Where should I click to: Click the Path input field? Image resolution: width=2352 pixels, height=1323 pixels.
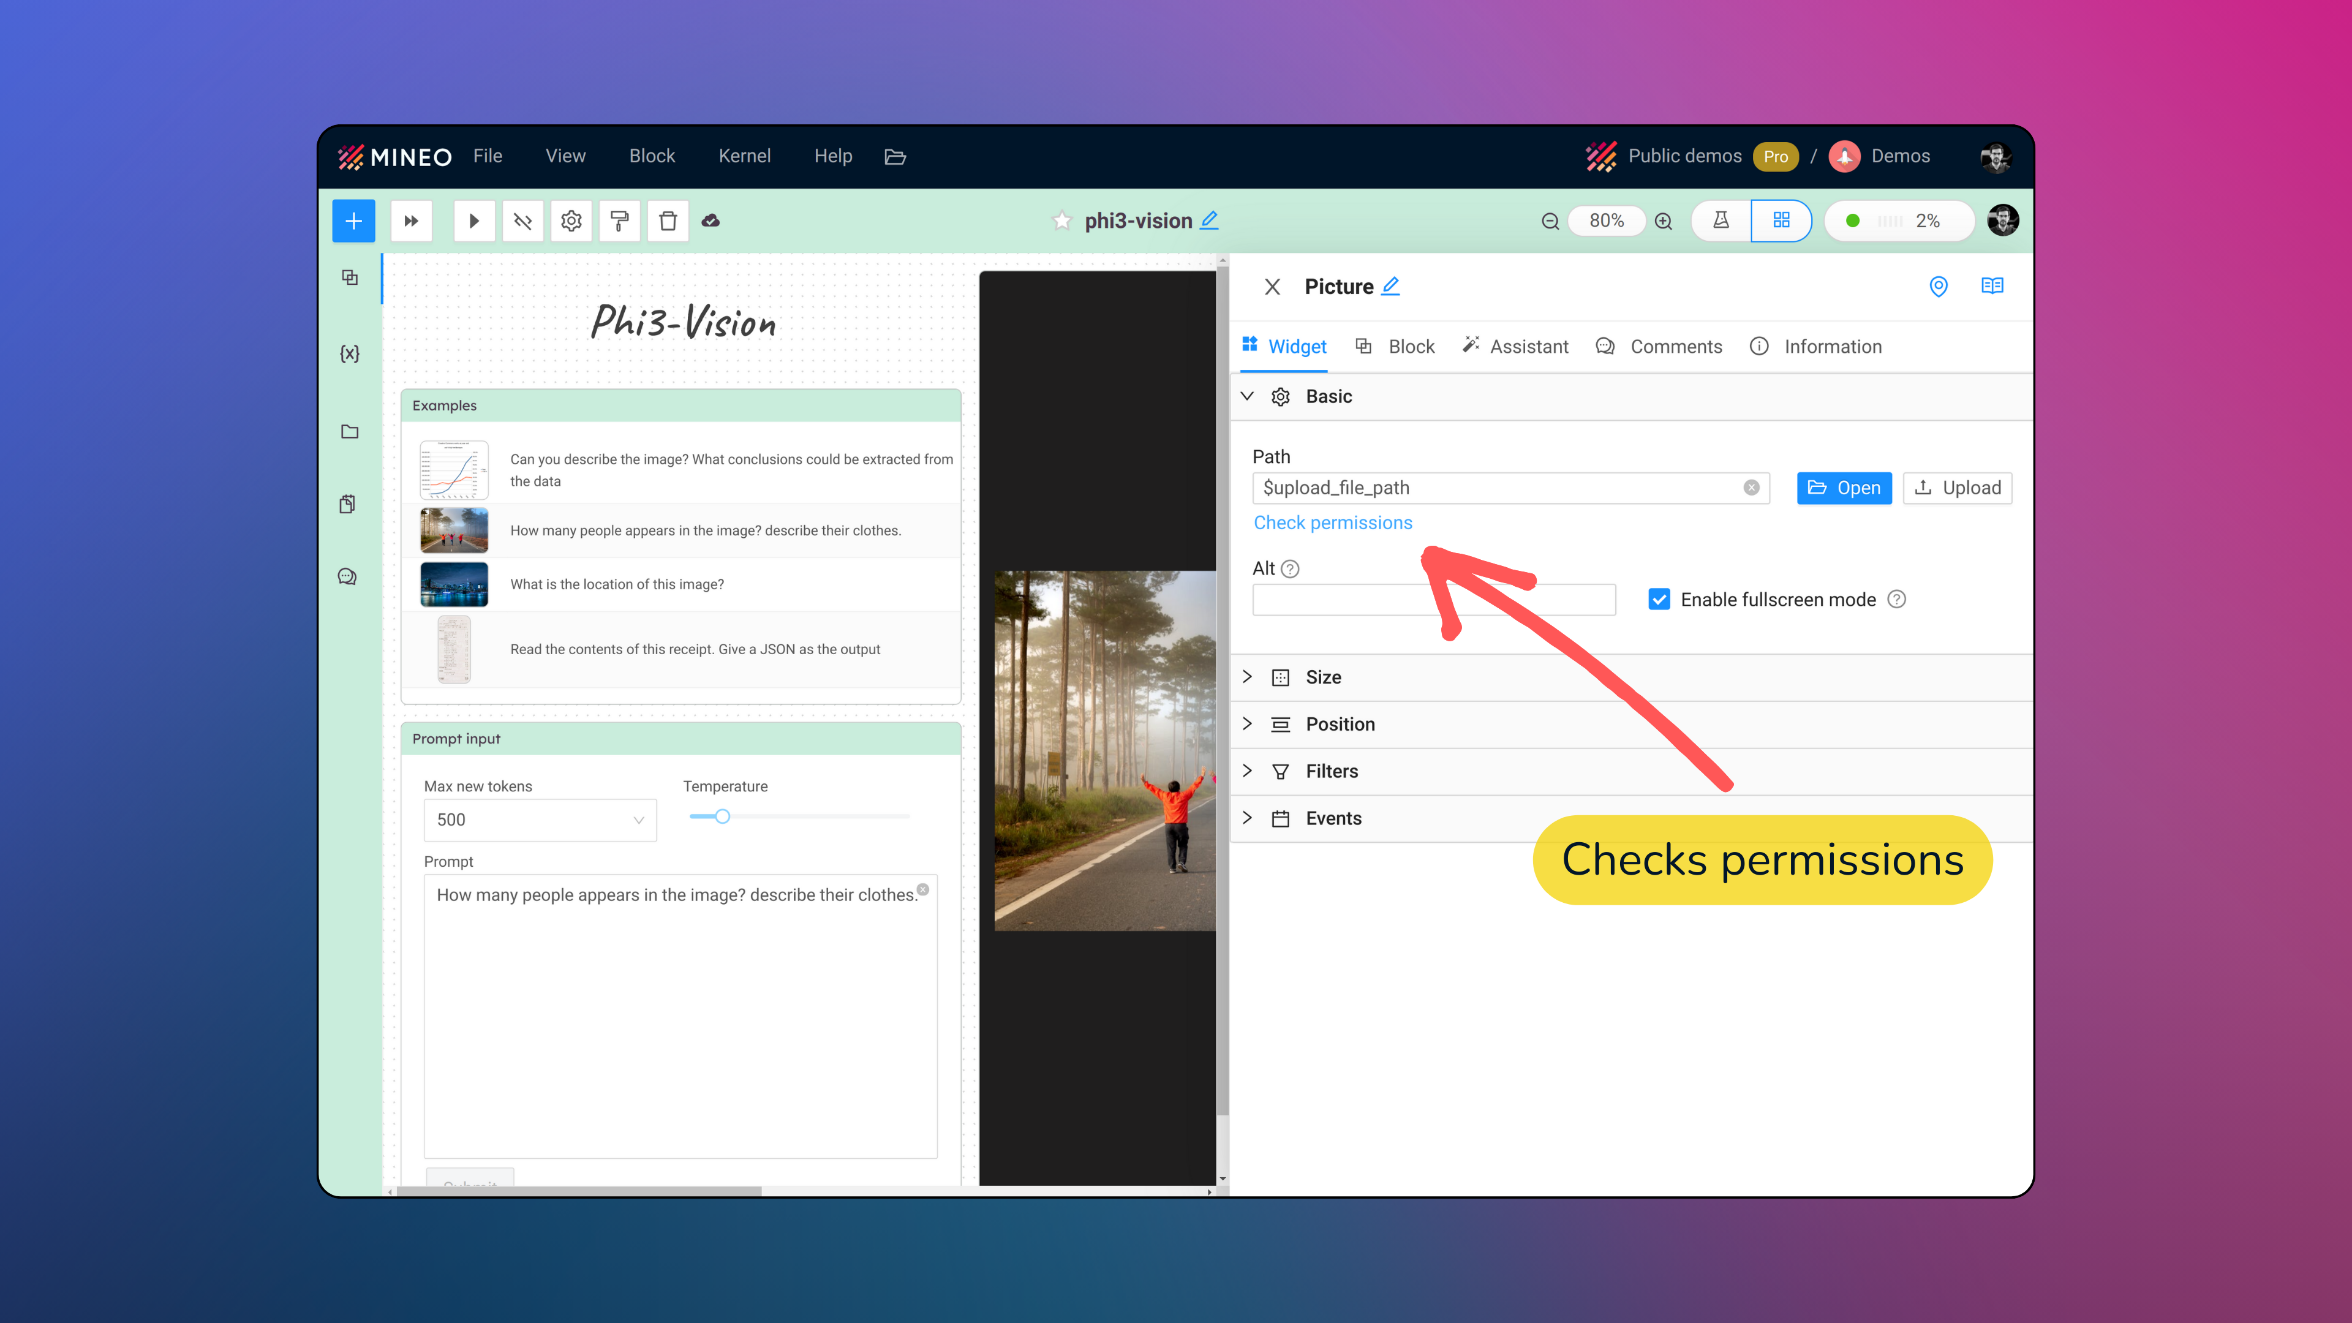(x=1511, y=488)
